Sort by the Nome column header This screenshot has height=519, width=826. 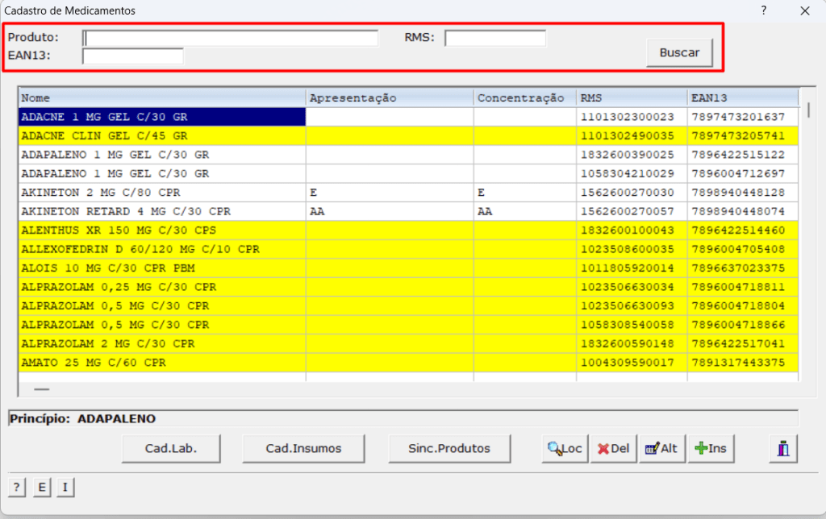pos(161,98)
